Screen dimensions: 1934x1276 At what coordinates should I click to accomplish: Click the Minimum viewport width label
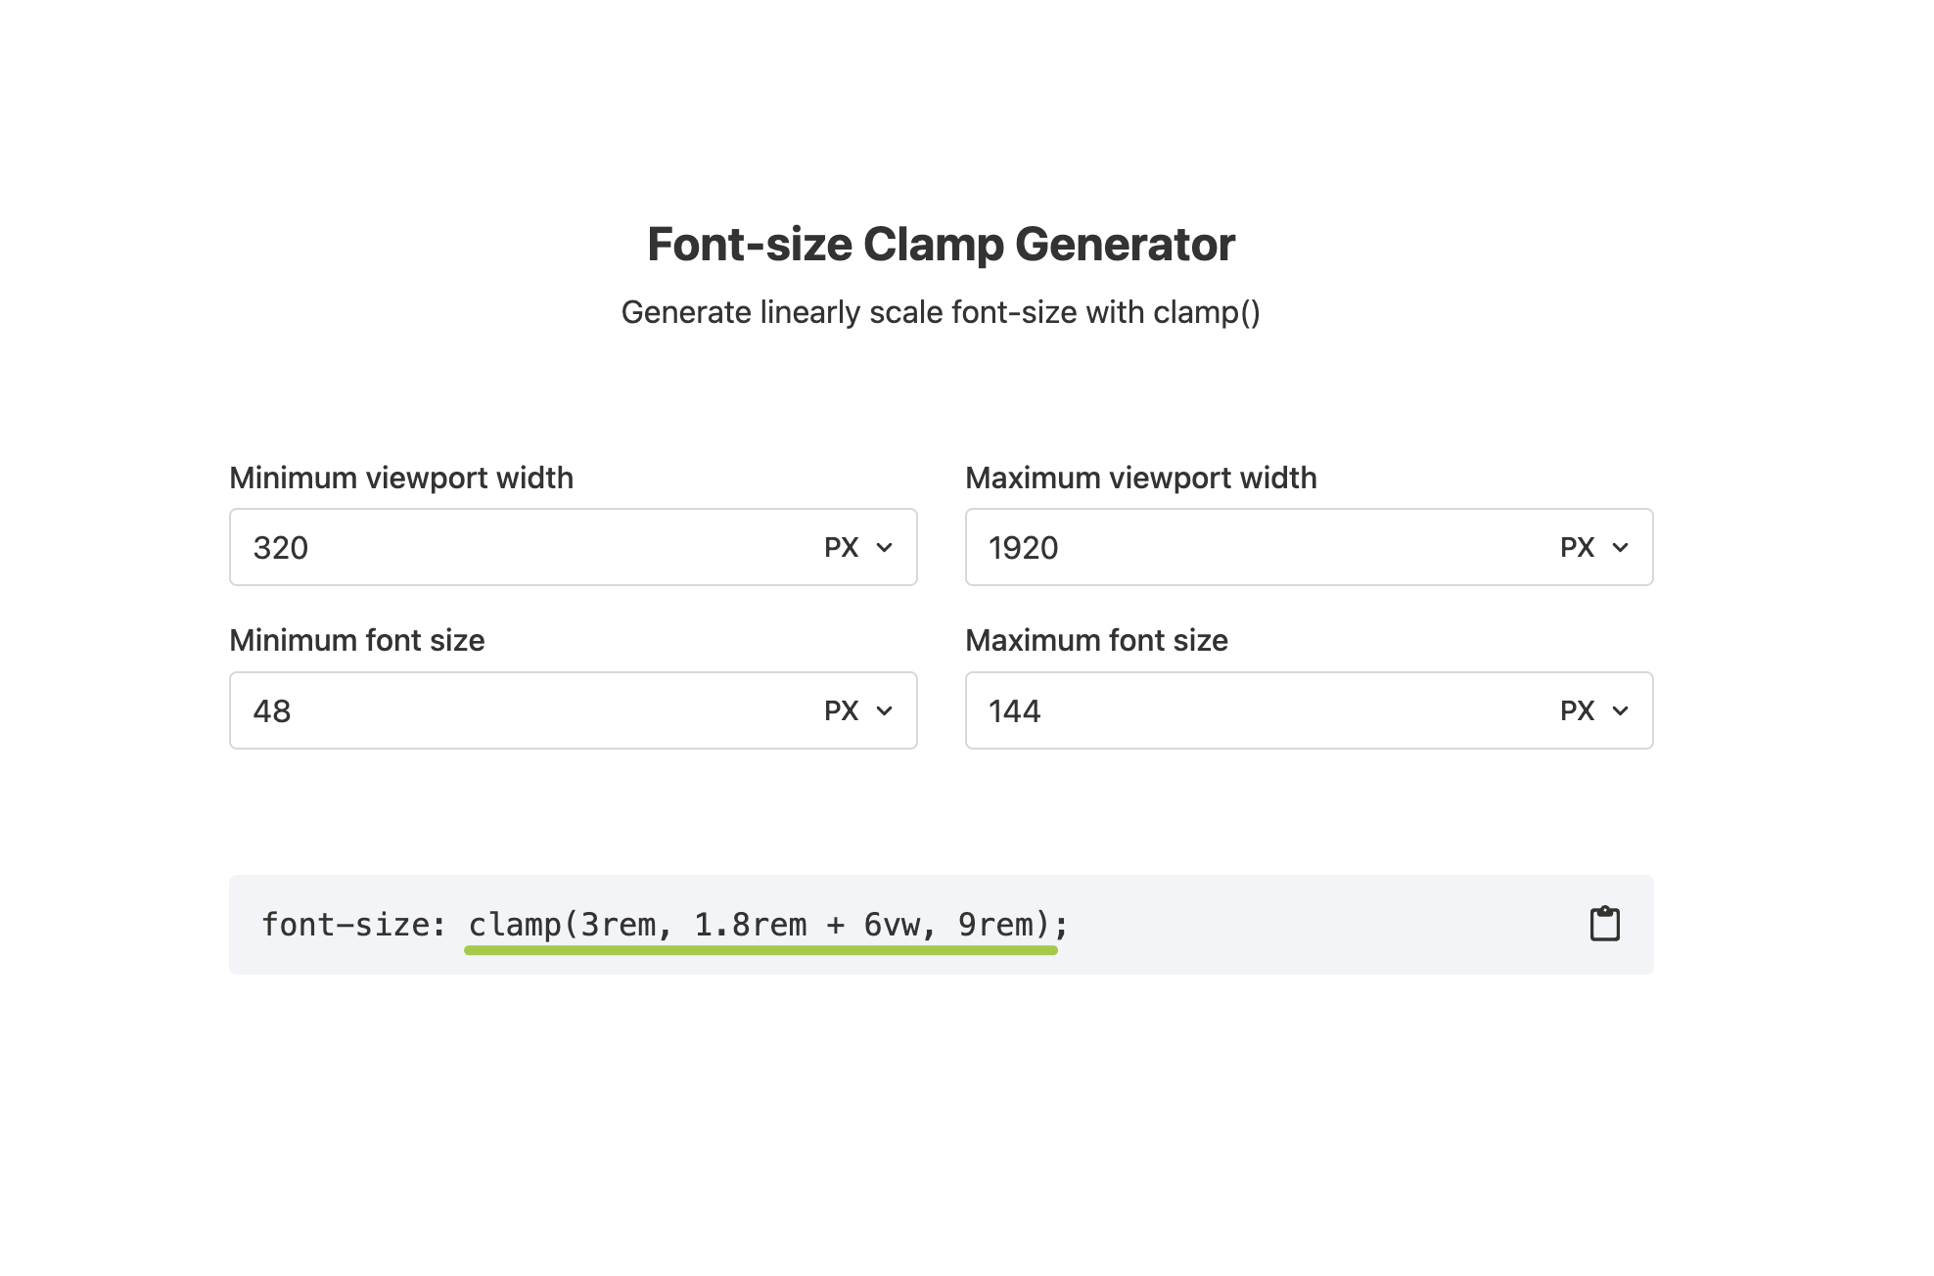[x=401, y=478]
